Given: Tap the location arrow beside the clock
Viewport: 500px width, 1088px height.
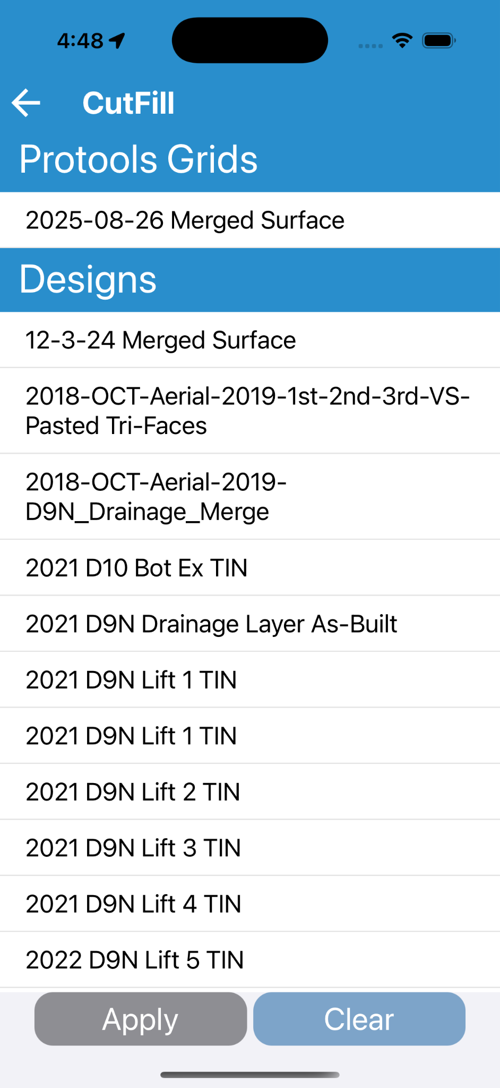Looking at the screenshot, I should tap(117, 40).
